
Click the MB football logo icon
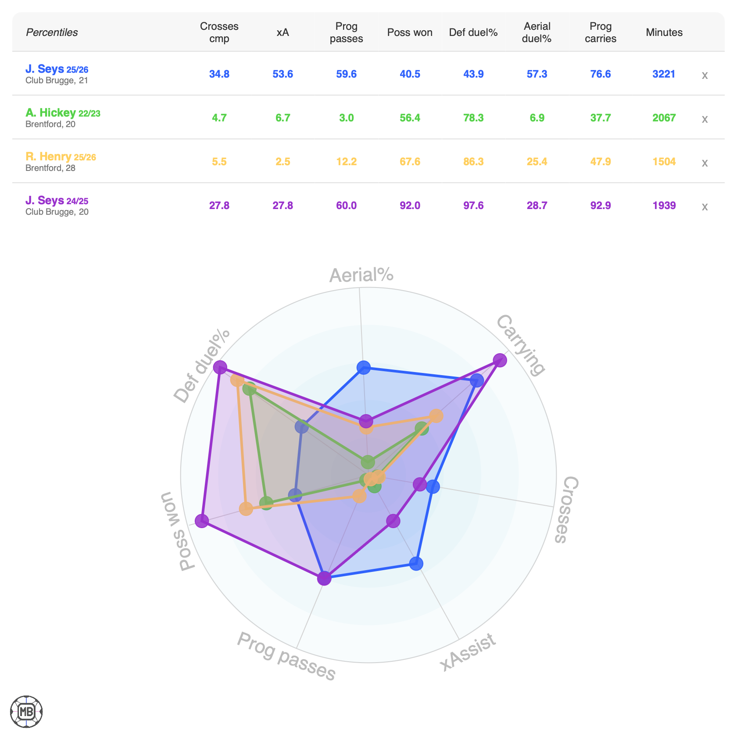click(26, 711)
